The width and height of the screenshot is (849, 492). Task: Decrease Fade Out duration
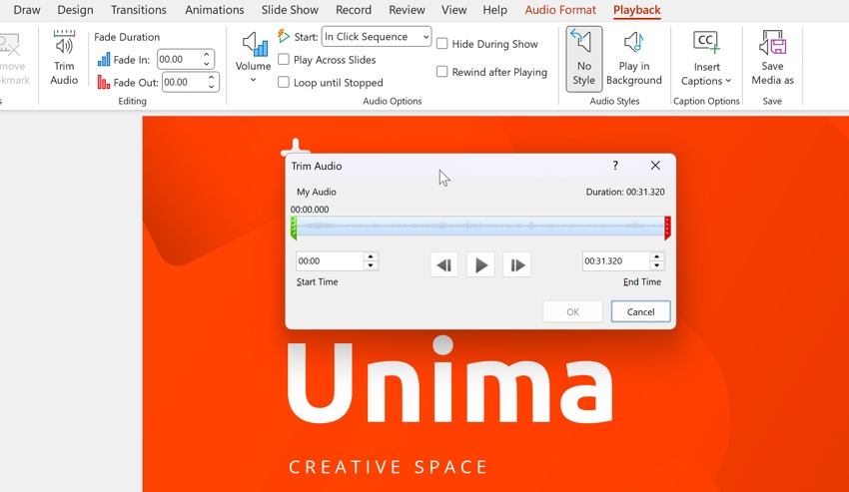click(x=211, y=87)
